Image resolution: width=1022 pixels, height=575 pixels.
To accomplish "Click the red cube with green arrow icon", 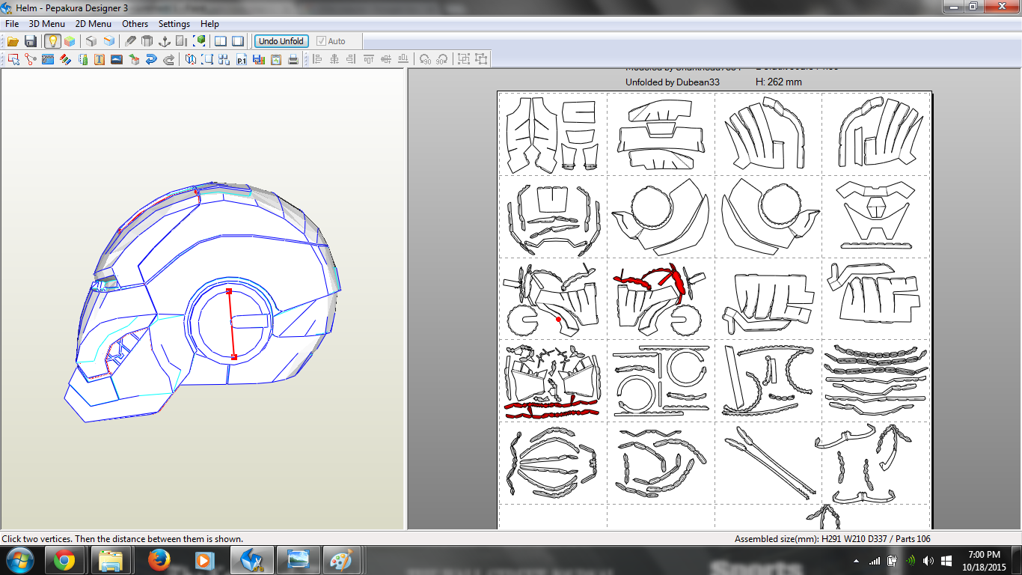I will click(x=134, y=59).
